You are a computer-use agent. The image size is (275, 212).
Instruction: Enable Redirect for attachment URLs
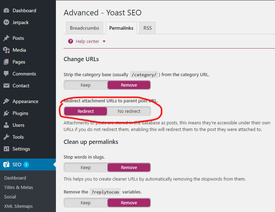coord(86,111)
